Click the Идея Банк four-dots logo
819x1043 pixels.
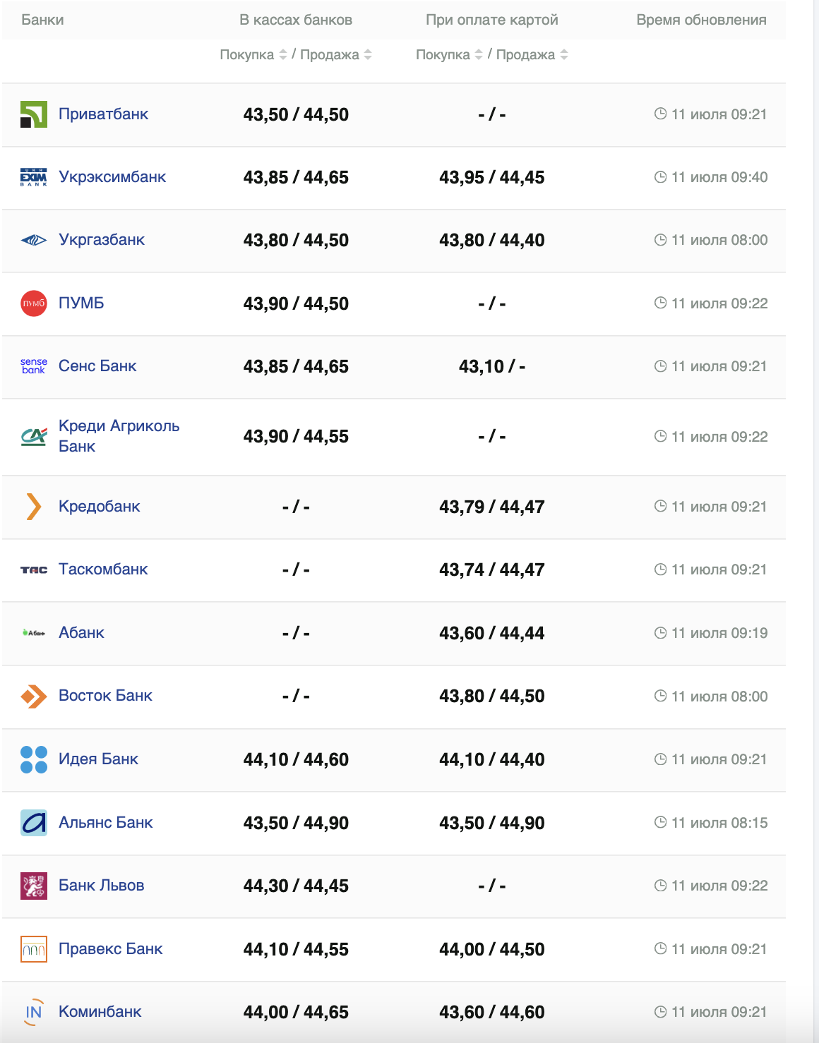pyautogui.click(x=34, y=759)
